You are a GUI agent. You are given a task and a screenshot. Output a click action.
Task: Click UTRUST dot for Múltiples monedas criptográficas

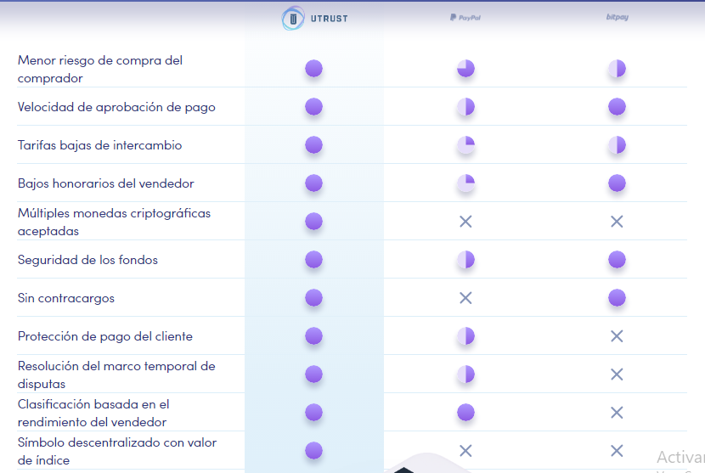pos(313,221)
